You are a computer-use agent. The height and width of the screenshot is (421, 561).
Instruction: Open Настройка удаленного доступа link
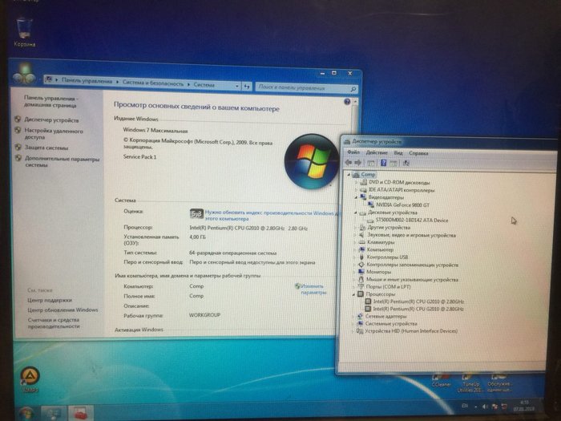click(x=54, y=134)
